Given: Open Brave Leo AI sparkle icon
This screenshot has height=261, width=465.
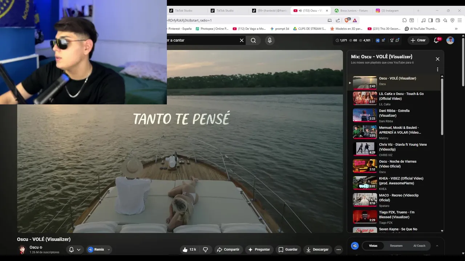Looking at the screenshot, I should [445, 20].
